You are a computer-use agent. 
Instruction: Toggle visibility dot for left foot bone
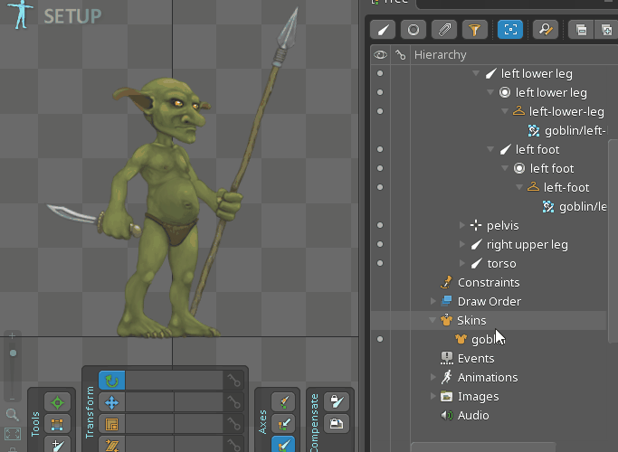coord(380,149)
